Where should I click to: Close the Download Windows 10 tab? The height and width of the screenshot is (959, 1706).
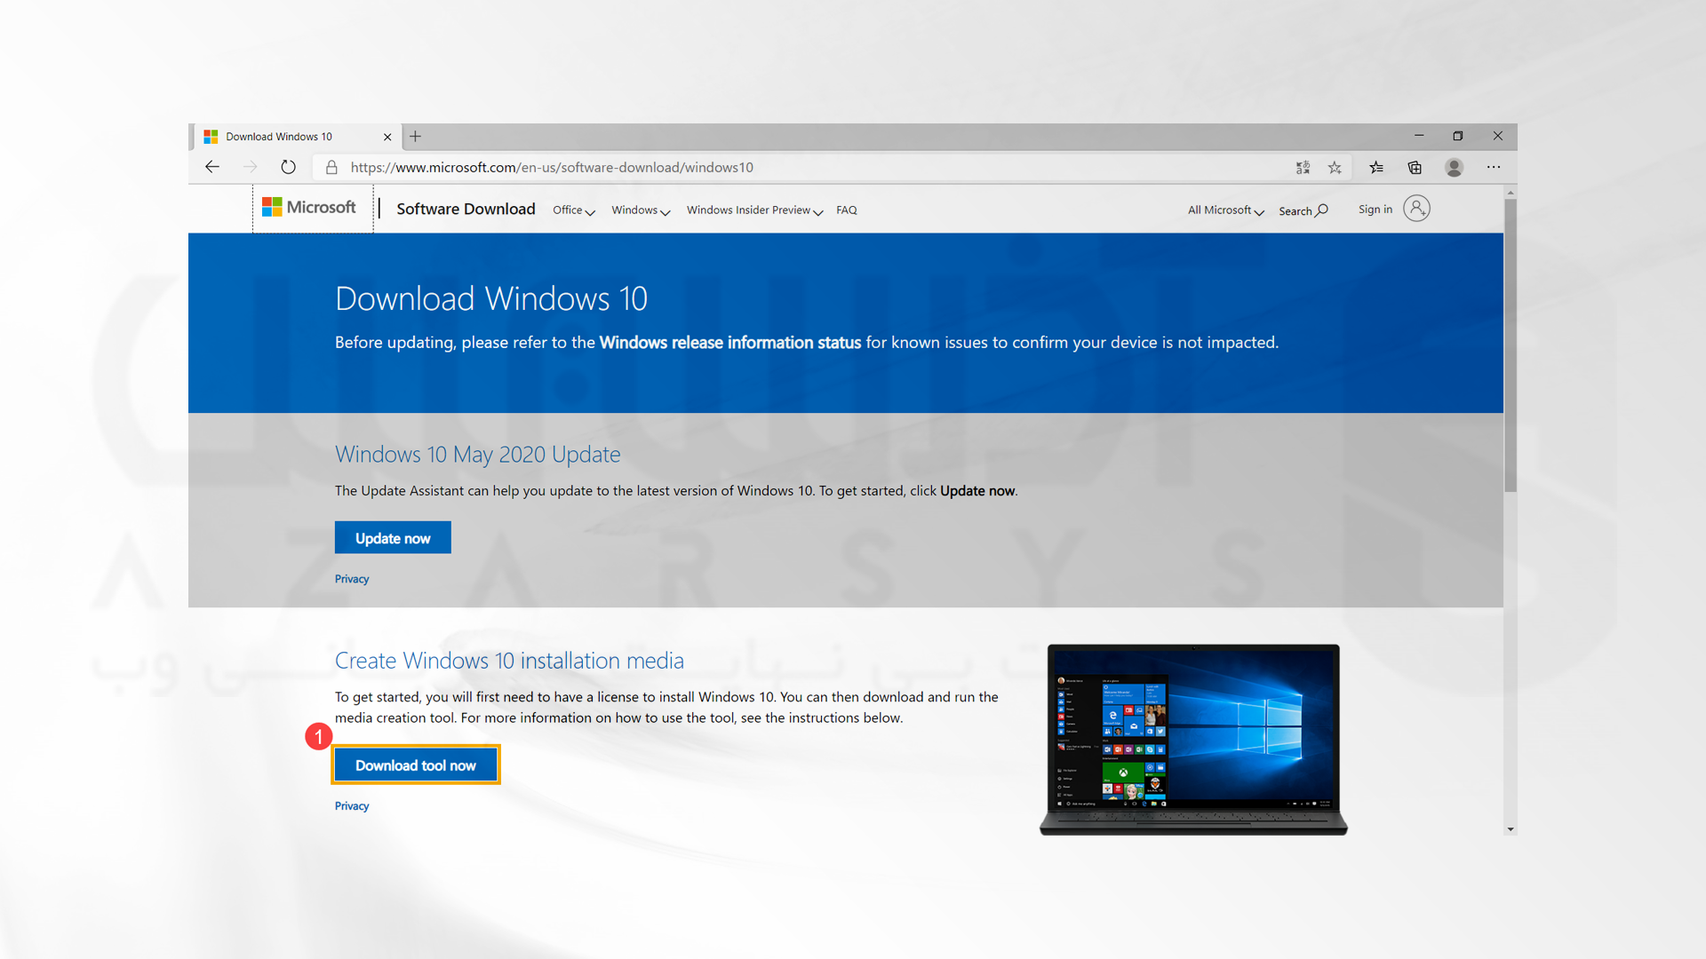pyautogui.click(x=387, y=137)
